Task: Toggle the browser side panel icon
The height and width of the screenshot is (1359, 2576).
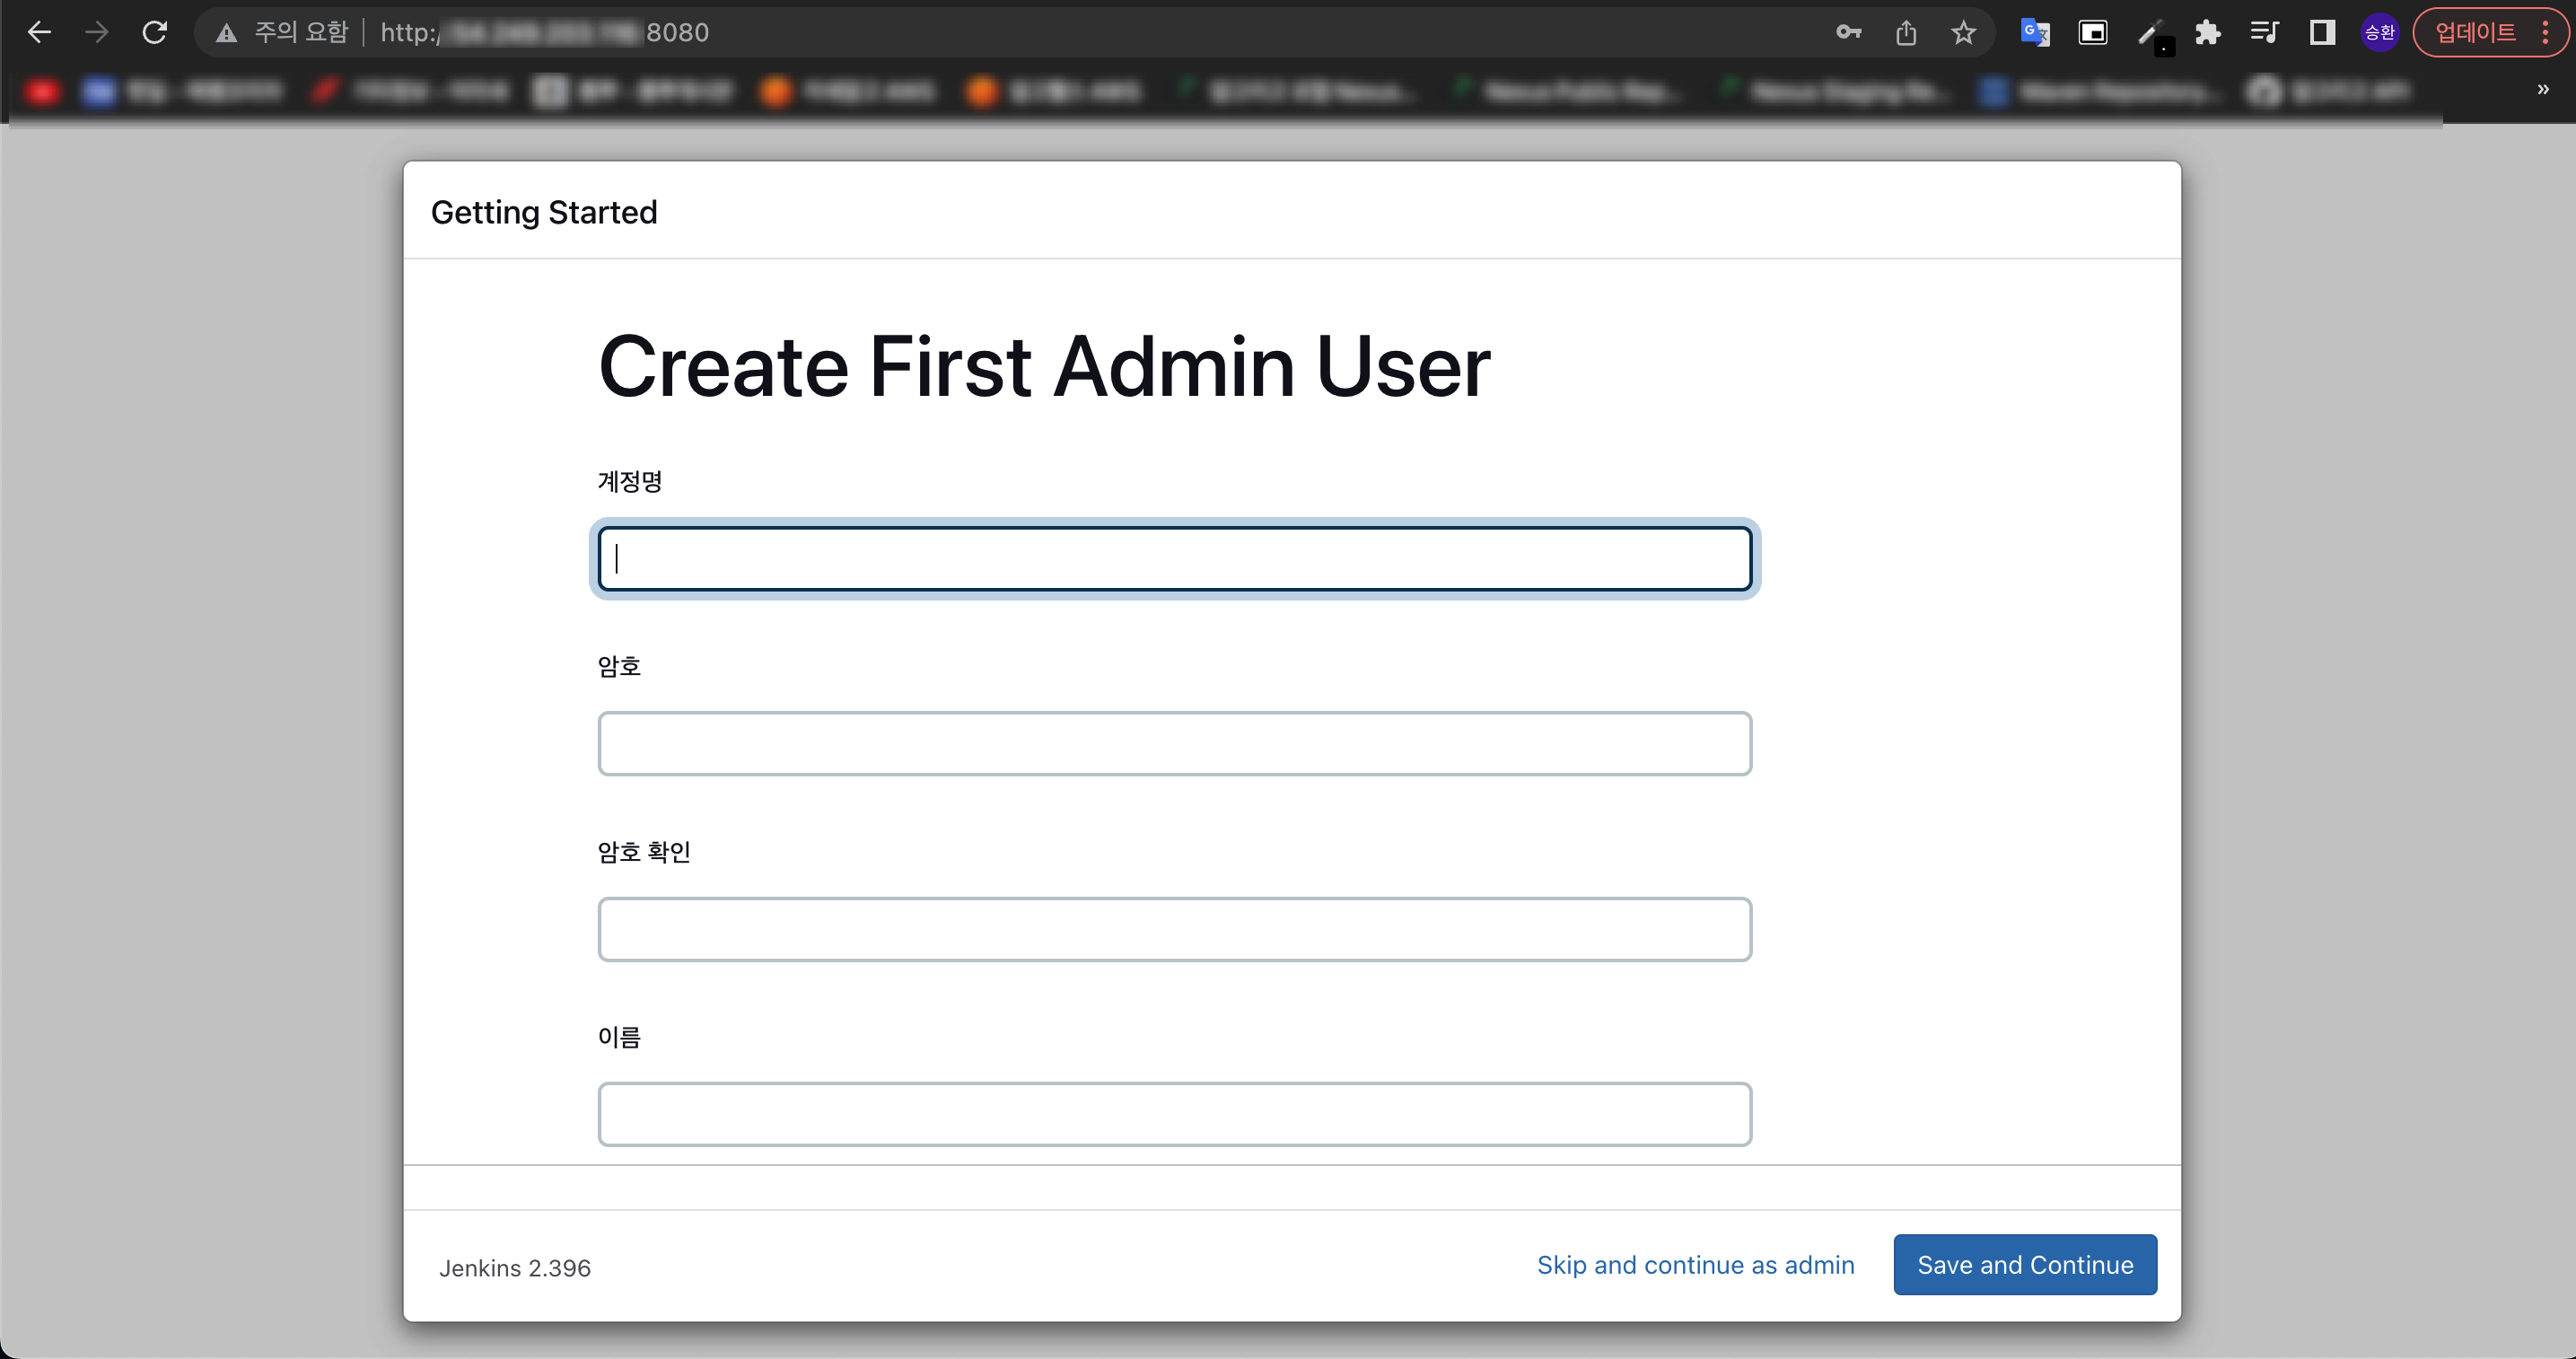Action: tap(2322, 32)
